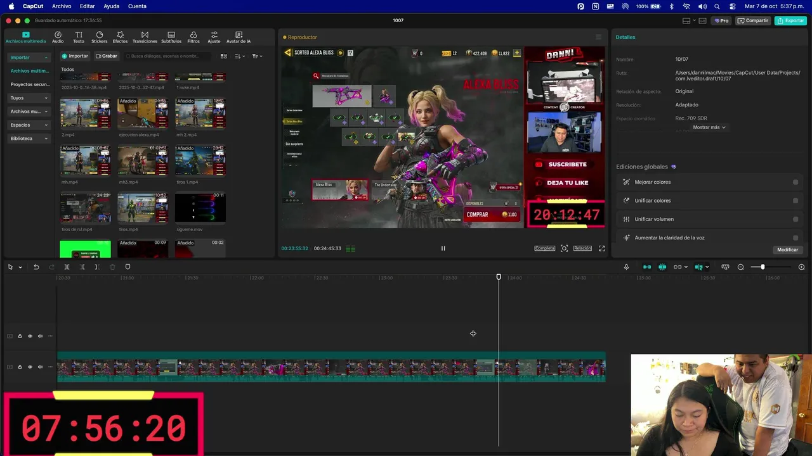This screenshot has width=812, height=456.
Task: Open the Avatar de IA panel
Action: click(239, 37)
